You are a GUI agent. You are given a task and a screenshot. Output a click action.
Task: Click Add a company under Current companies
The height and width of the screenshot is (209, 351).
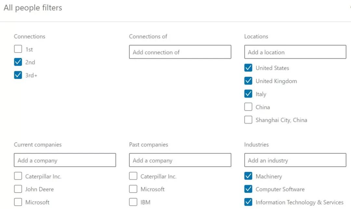(x=65, y=160)
